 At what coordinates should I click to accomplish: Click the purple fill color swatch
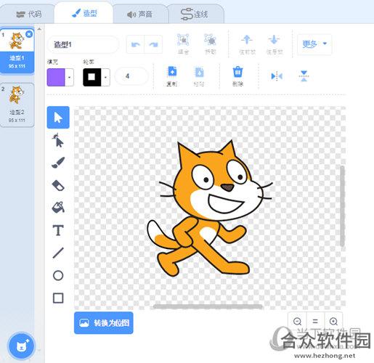(x=56, y=77)
